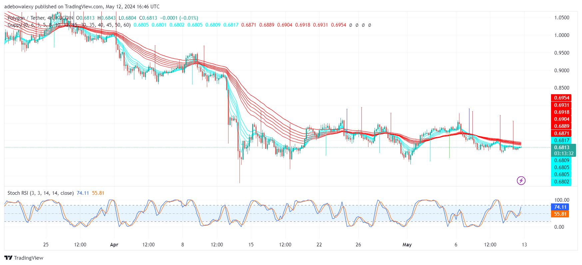
Task: Click the Stoch RSI value 55.81 in legend
Action: coord(98,193)
